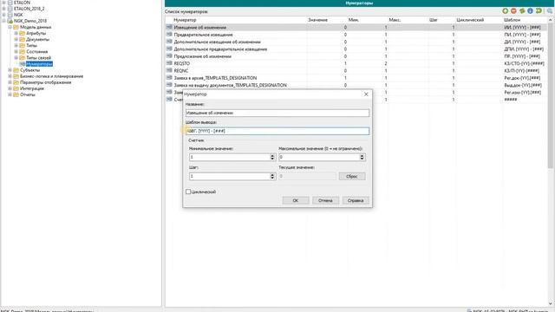
Task: Click the row icon of REQNC
Action: [x=169, y=70]
